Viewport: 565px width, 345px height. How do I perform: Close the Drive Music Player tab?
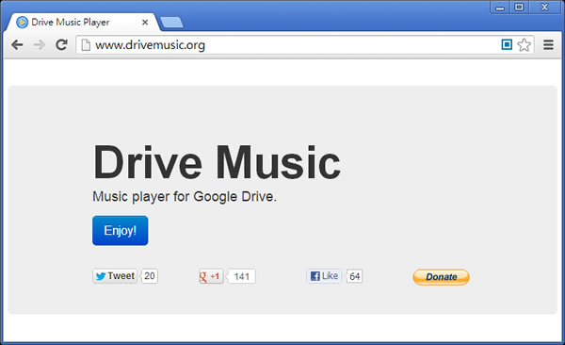point(145,23)
